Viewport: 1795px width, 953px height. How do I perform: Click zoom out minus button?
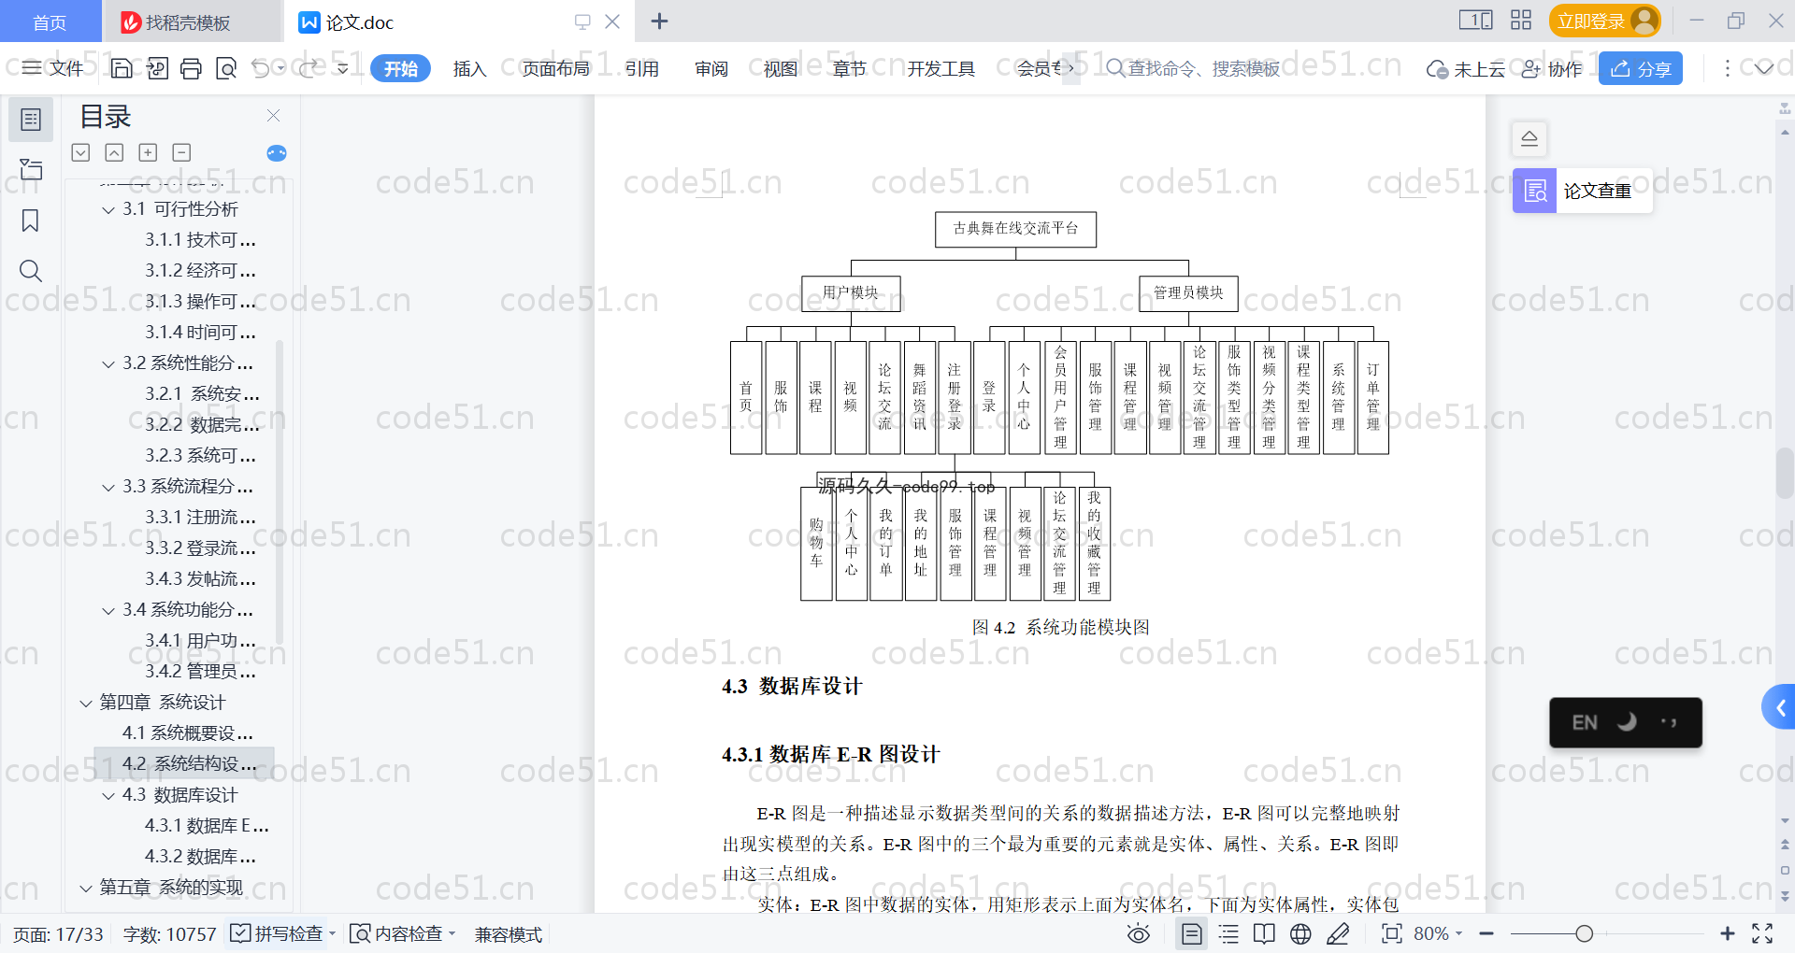click(1486, 933)
